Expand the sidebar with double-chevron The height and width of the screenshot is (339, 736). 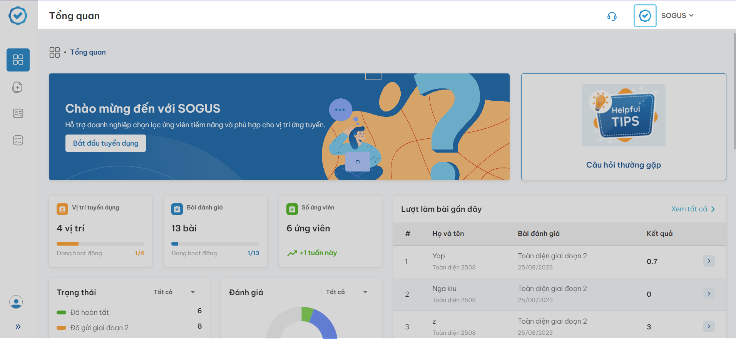click(18, 327)
